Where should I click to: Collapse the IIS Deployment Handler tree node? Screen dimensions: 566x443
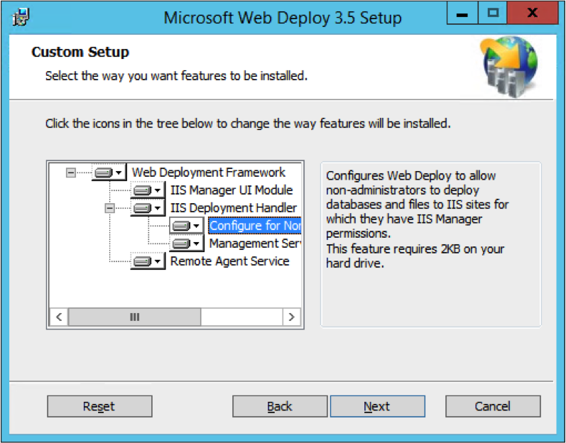110,208
